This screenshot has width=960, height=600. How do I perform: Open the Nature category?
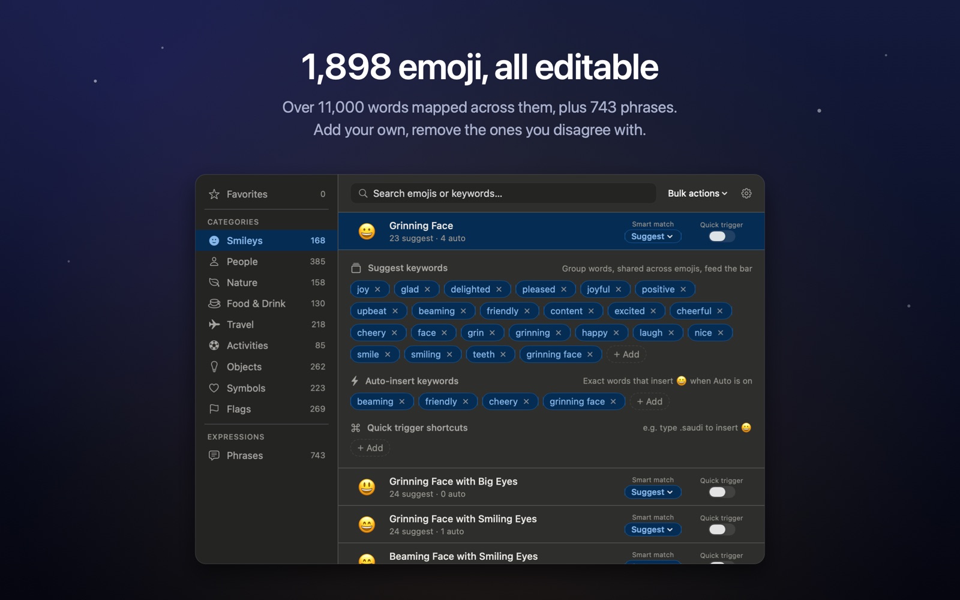[266, 283]
